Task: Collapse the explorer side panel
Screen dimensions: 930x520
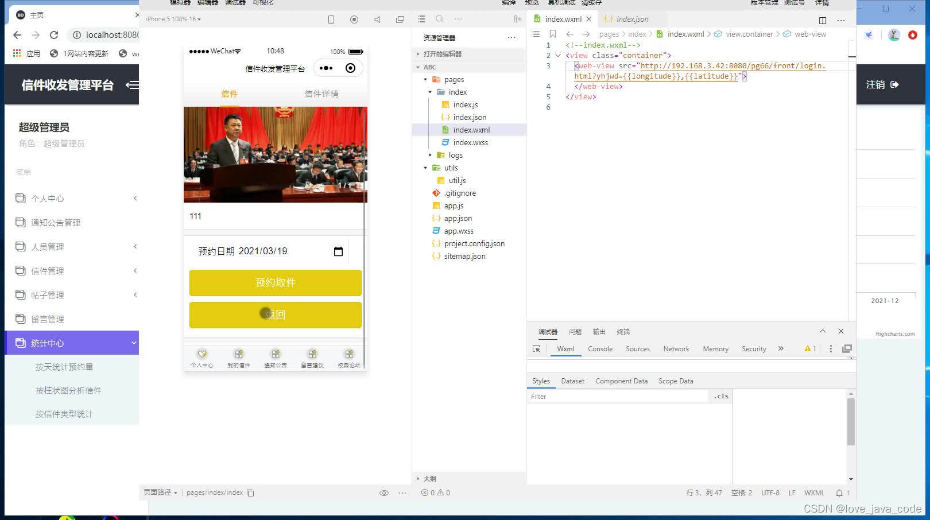Action: (x=518, y=19)
